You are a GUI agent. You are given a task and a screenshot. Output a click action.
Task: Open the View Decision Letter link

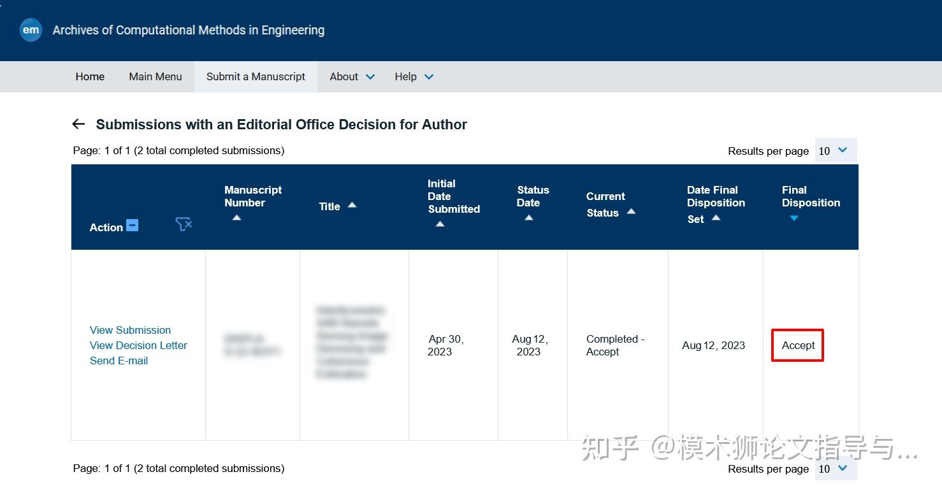coord(138,345)
